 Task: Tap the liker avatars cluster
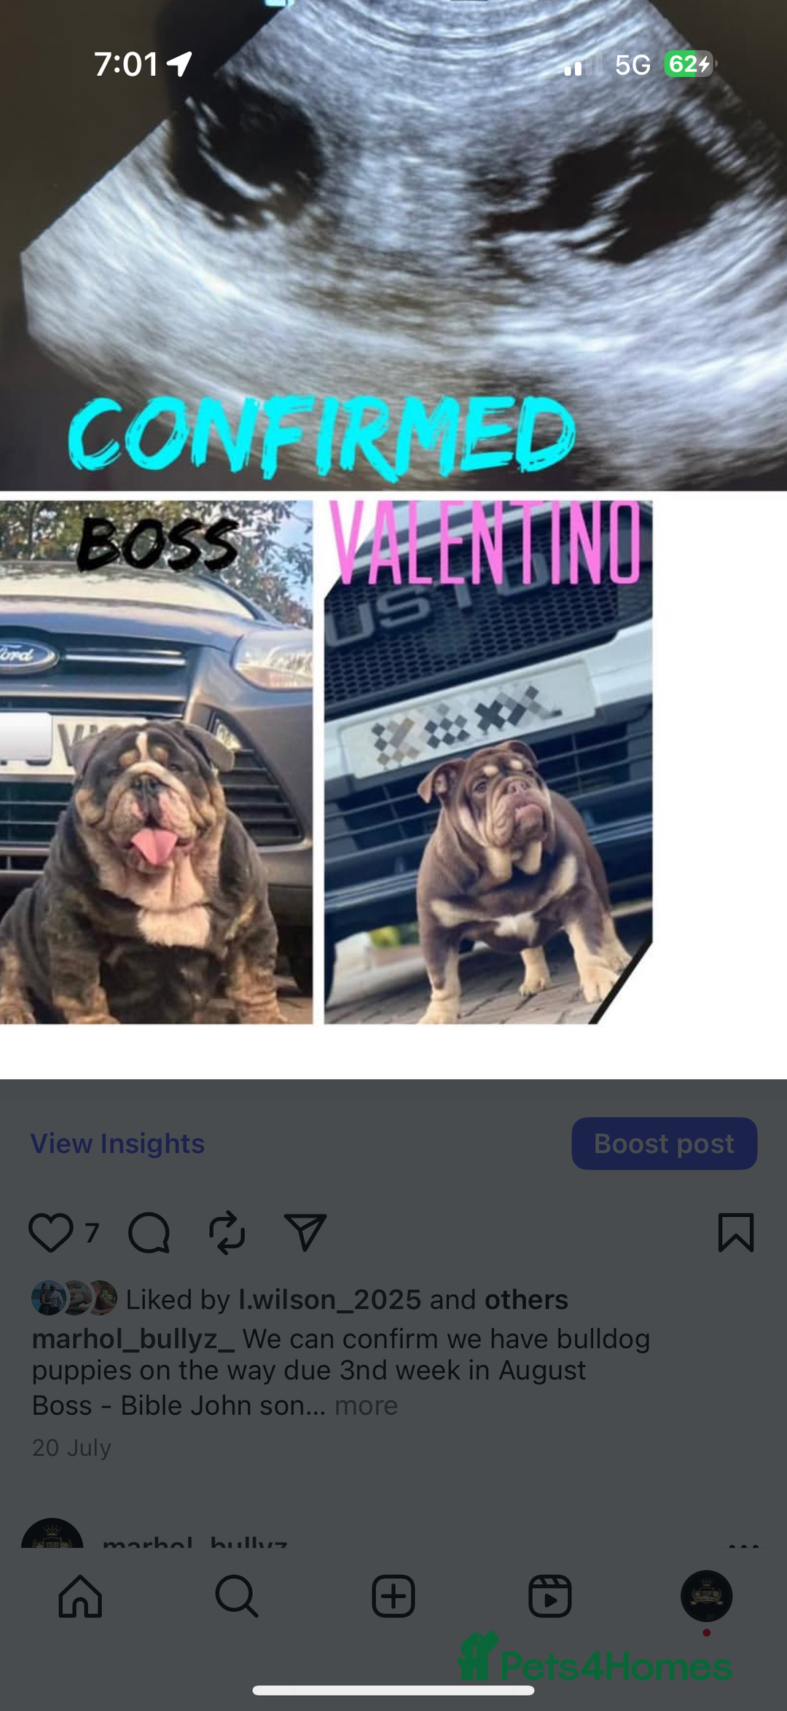coord(74,1299)
